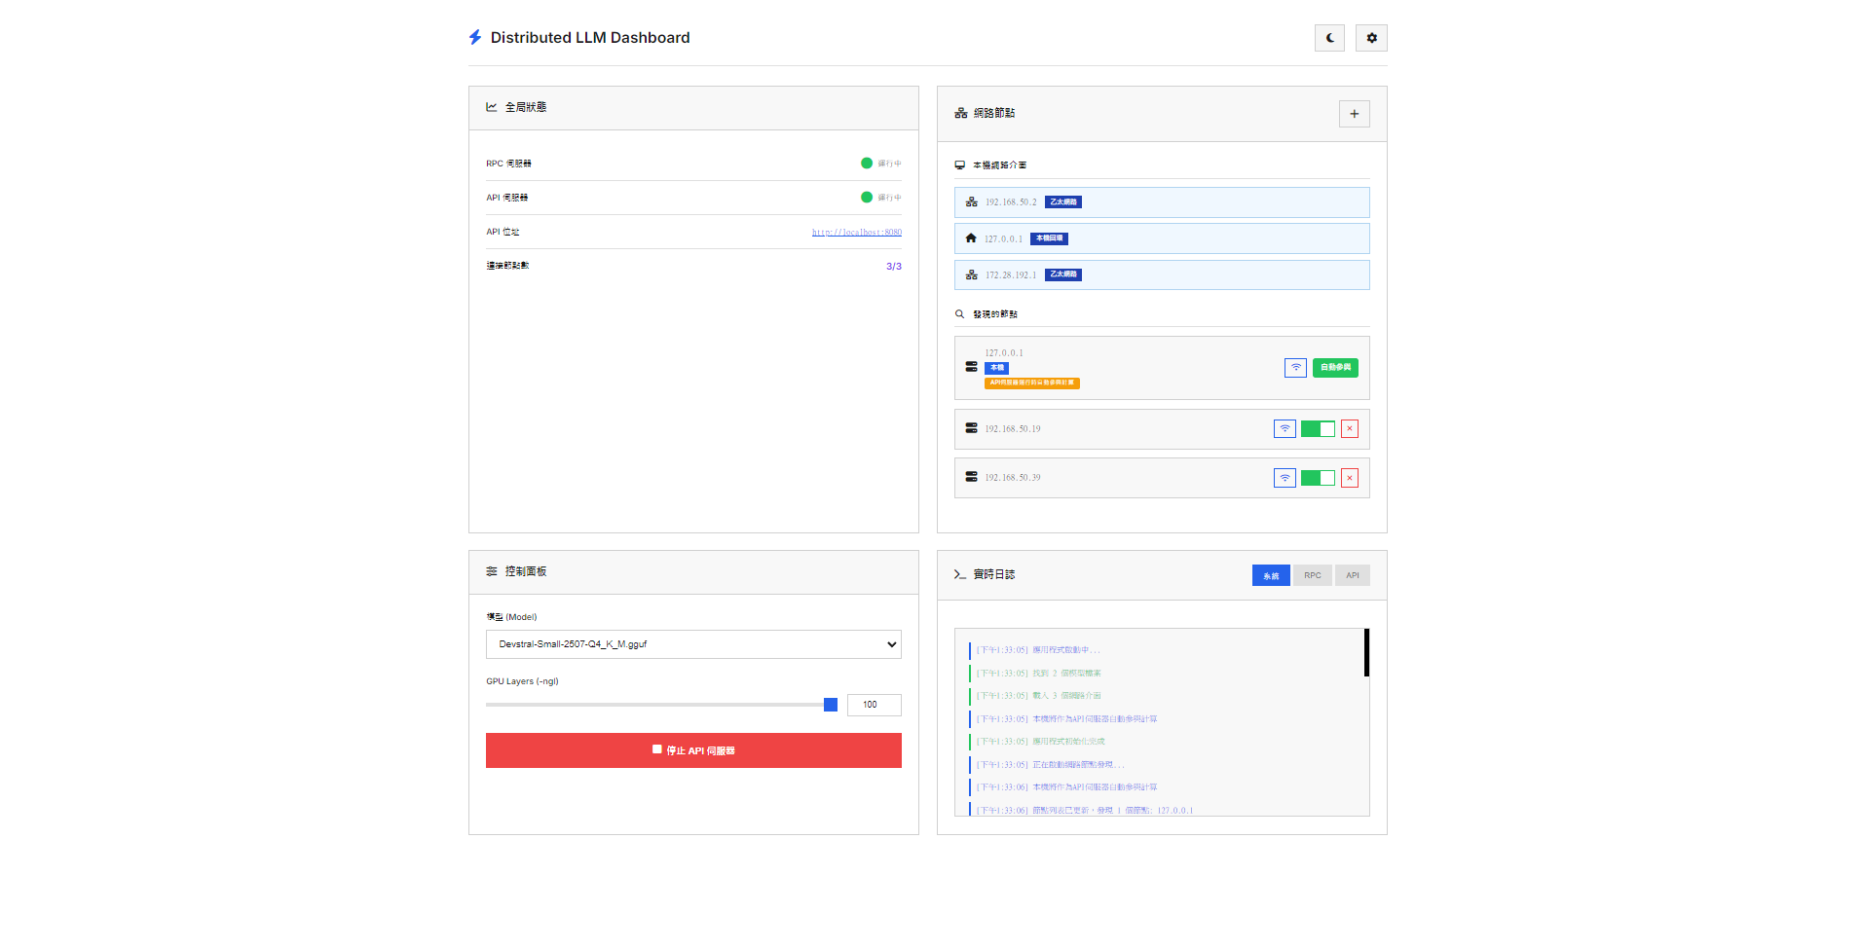Select the 192.168.50.2 local network interface
1862x949 pixels.
point(1162,202)
